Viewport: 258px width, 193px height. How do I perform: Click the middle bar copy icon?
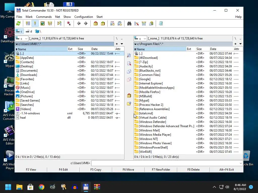coord(129,71)
